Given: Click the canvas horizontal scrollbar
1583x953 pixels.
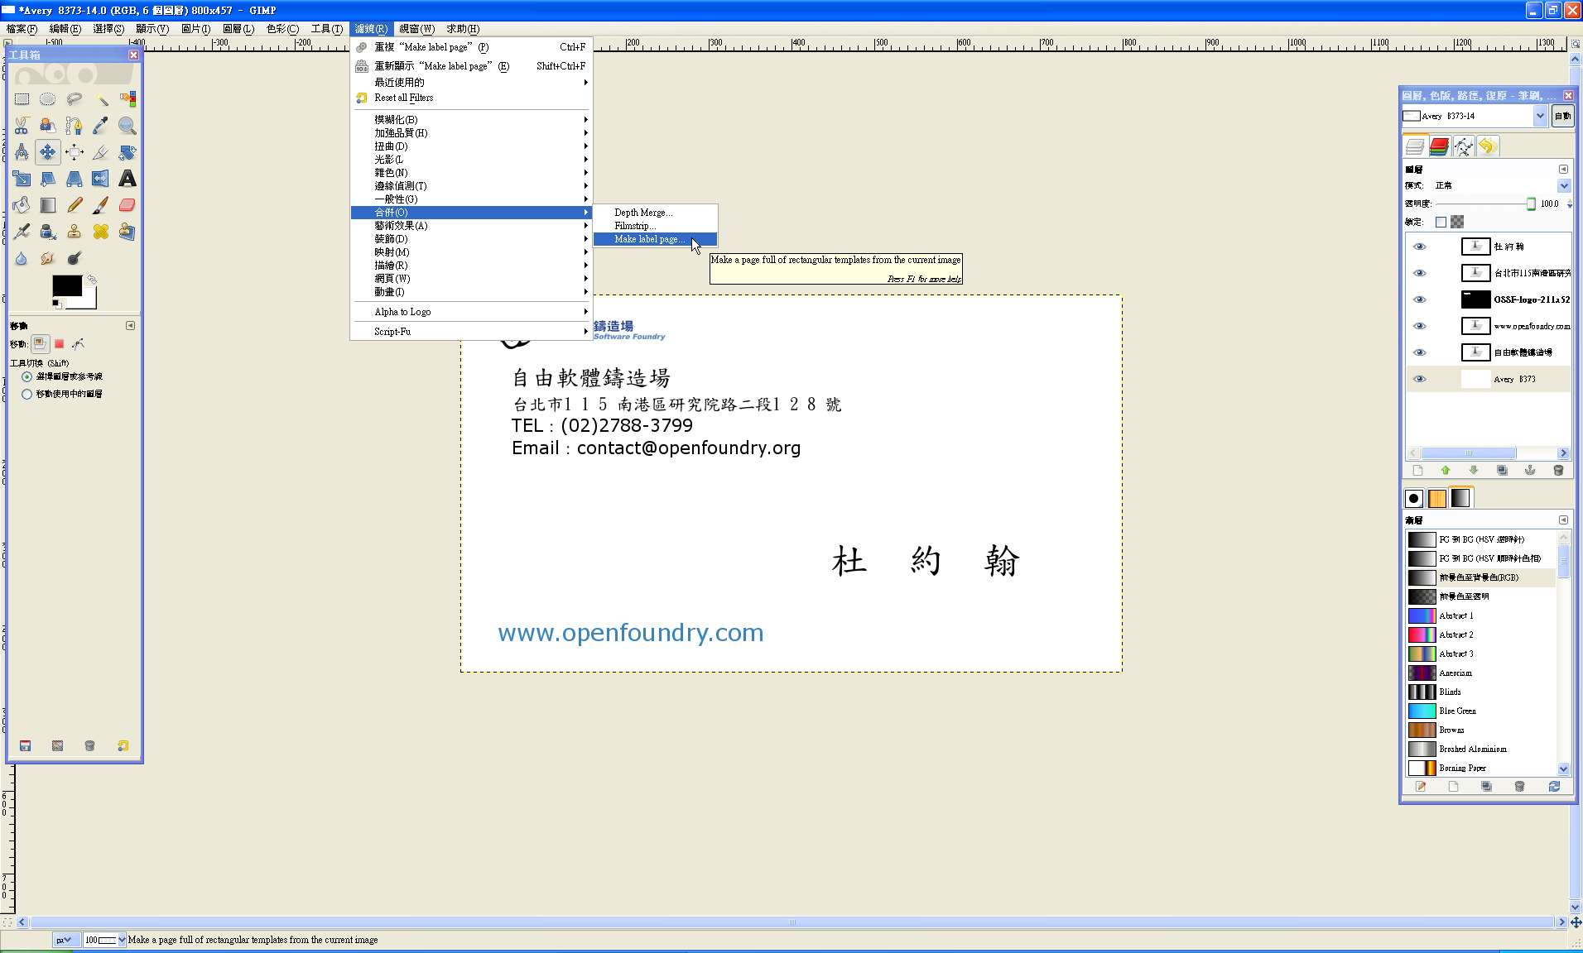Looking at the screenshot, I should pyautogui.click(x=792, y=922).
